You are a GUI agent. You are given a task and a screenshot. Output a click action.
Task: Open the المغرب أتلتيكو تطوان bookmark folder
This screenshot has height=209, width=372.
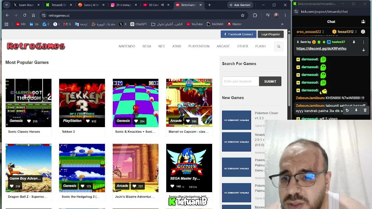click(167, 24)
